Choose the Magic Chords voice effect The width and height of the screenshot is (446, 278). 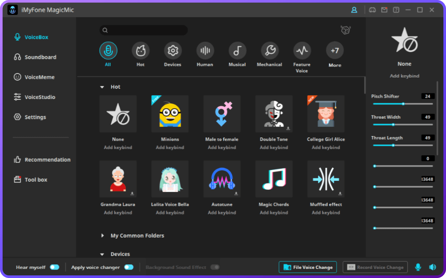(x=274, y=179)
